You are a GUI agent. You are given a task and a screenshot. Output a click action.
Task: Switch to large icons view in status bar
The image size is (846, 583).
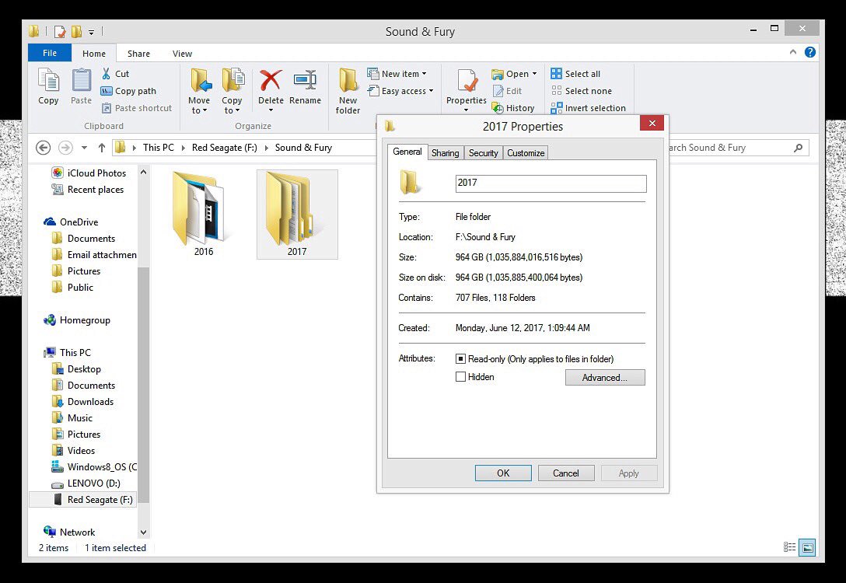(x=808, y=547)
